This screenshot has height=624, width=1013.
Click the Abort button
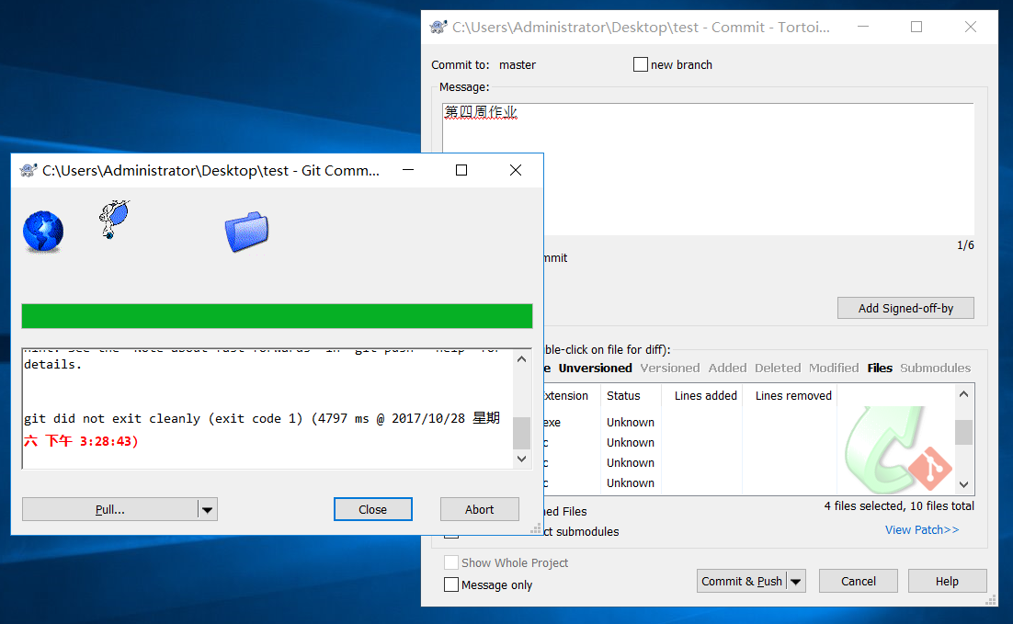click(479, 510)
